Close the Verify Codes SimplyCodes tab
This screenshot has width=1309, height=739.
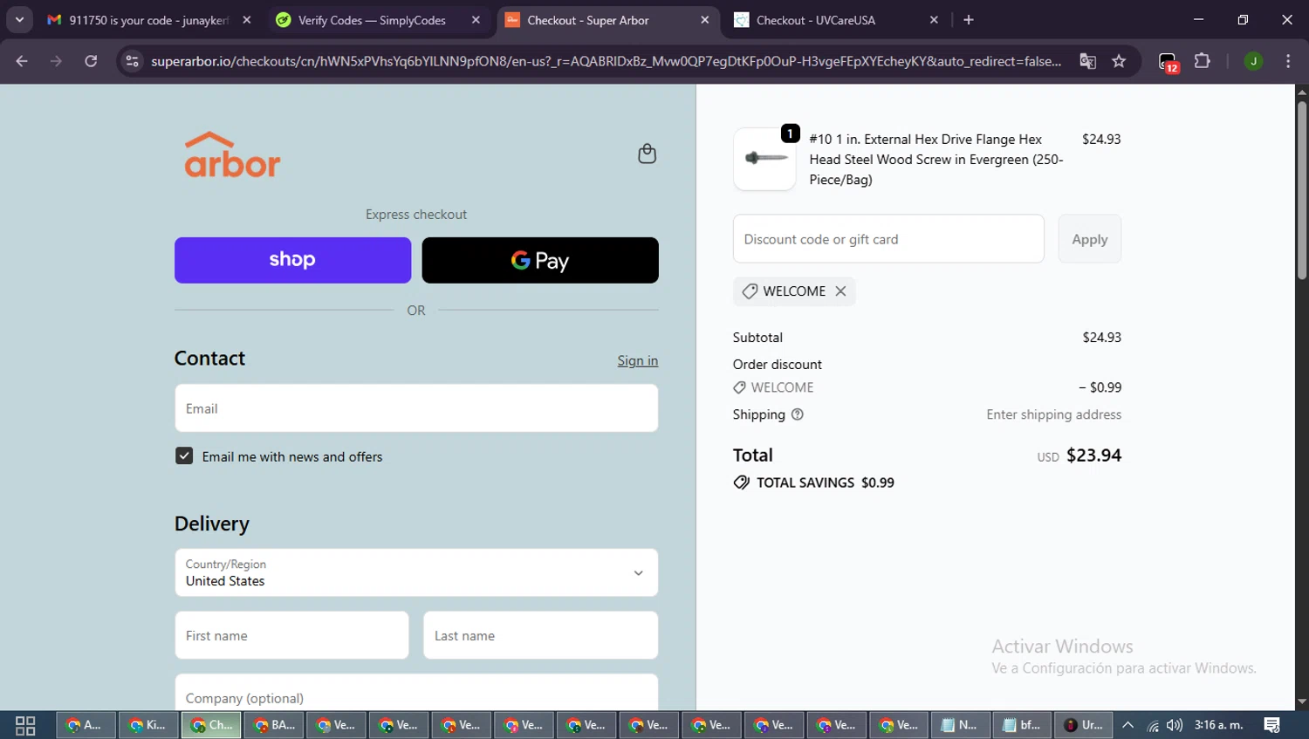pyautogui.click(x=476, y=20)
